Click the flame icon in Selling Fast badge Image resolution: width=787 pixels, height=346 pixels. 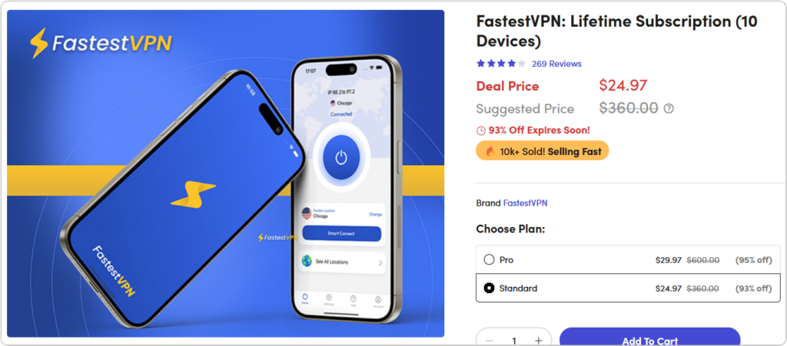point(490,151)
